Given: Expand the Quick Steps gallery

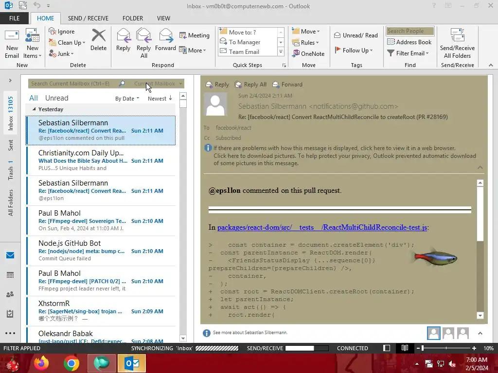Looking at the screenshot, I should [281, 51].
